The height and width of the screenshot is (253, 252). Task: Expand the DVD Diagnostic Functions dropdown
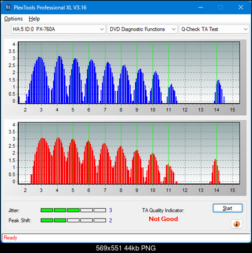coord(142,29)
